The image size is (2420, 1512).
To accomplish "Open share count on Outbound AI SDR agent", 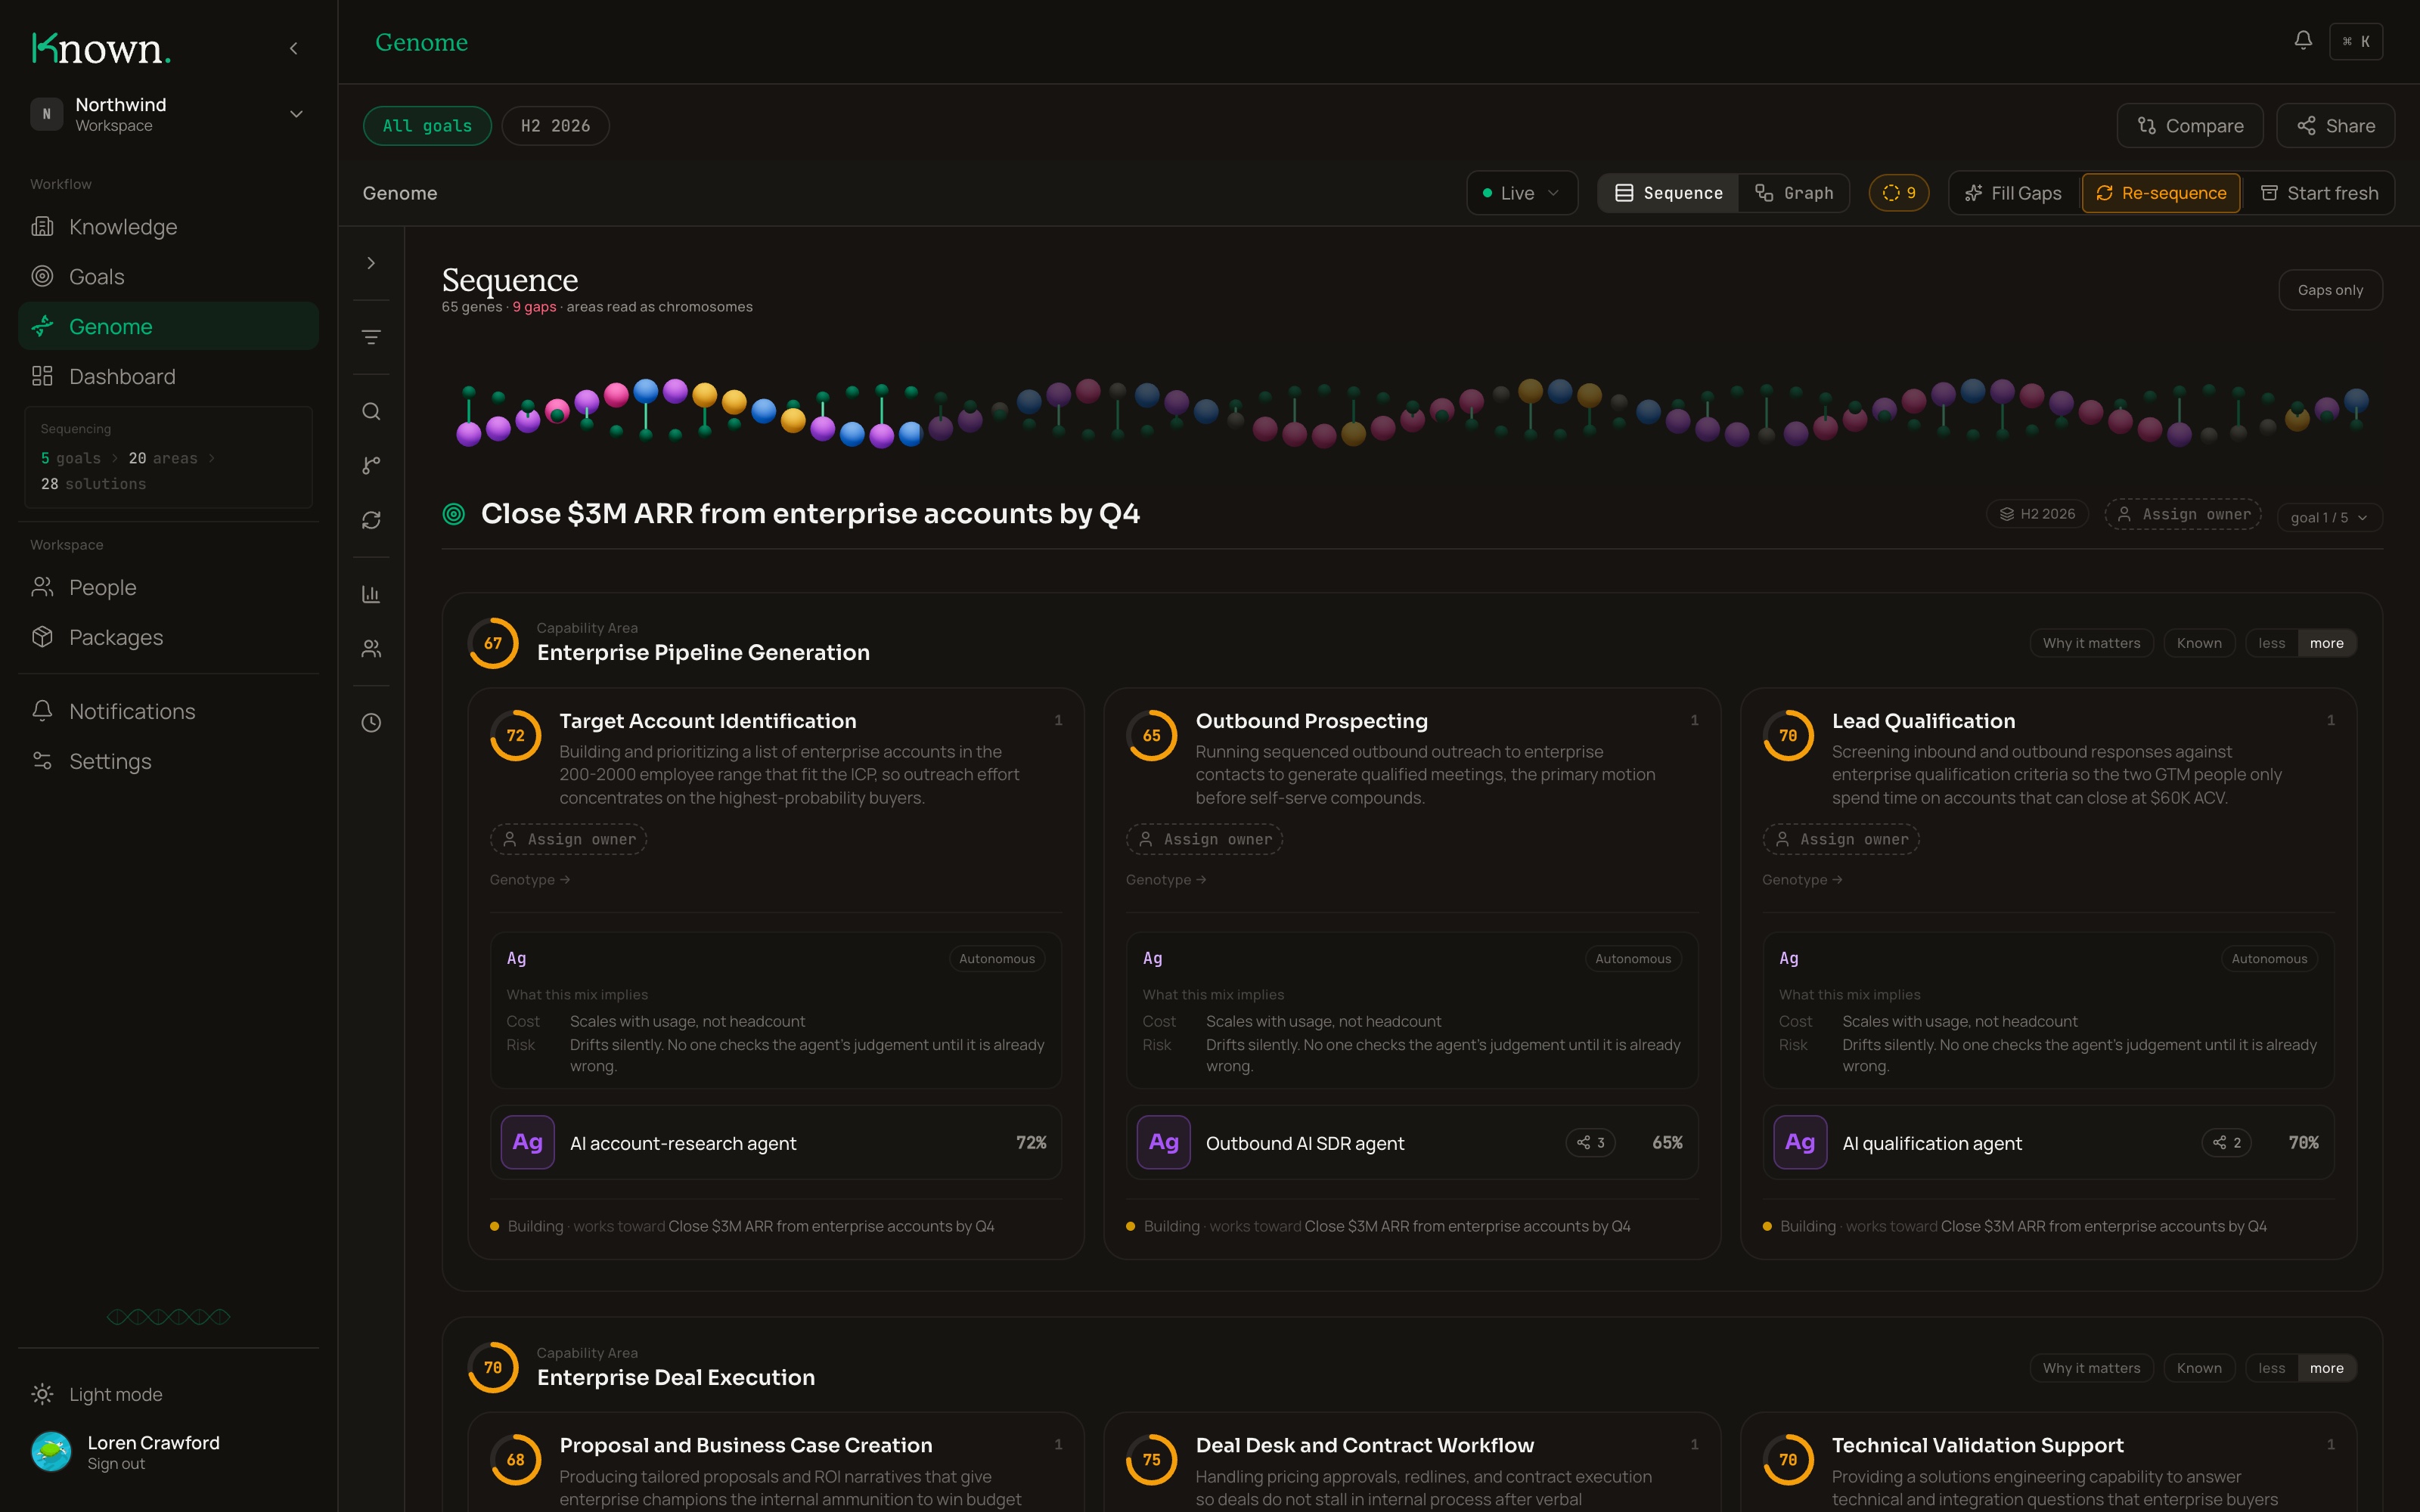I will coord(1591,1143).
